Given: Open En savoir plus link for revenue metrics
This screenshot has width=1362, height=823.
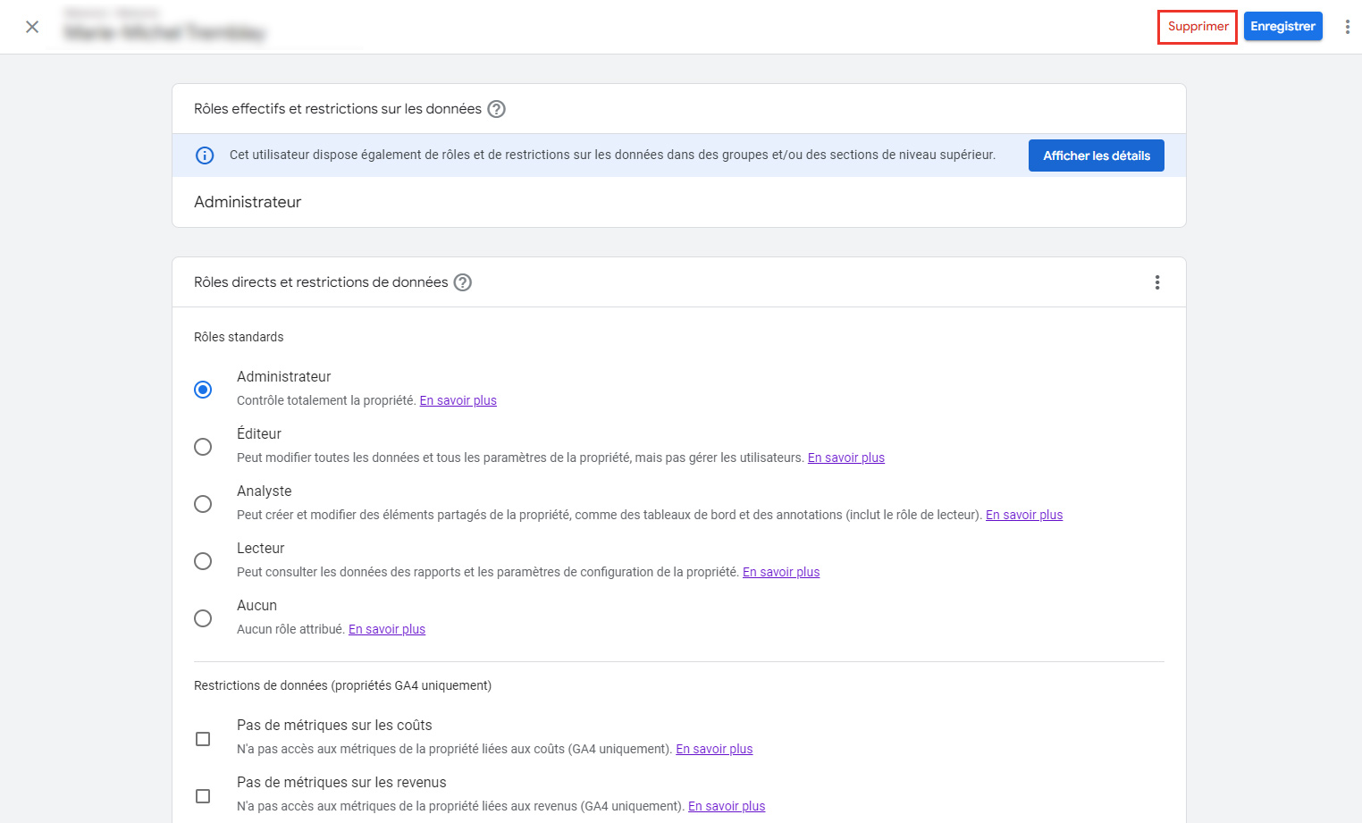Looking at the screenshot, I should (727, 806).
